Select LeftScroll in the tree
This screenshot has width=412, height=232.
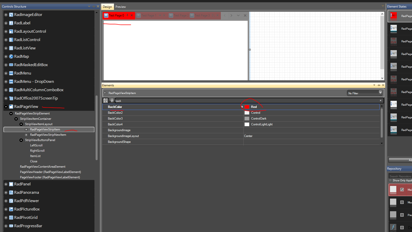tap(36, 145)
